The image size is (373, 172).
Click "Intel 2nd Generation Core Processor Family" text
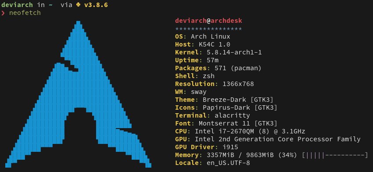[278, 139]
